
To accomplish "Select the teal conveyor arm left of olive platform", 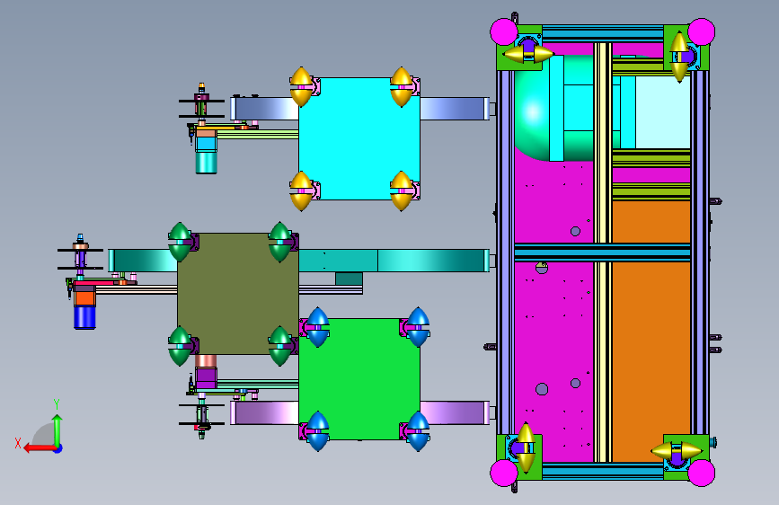I will tap(143, 261).
